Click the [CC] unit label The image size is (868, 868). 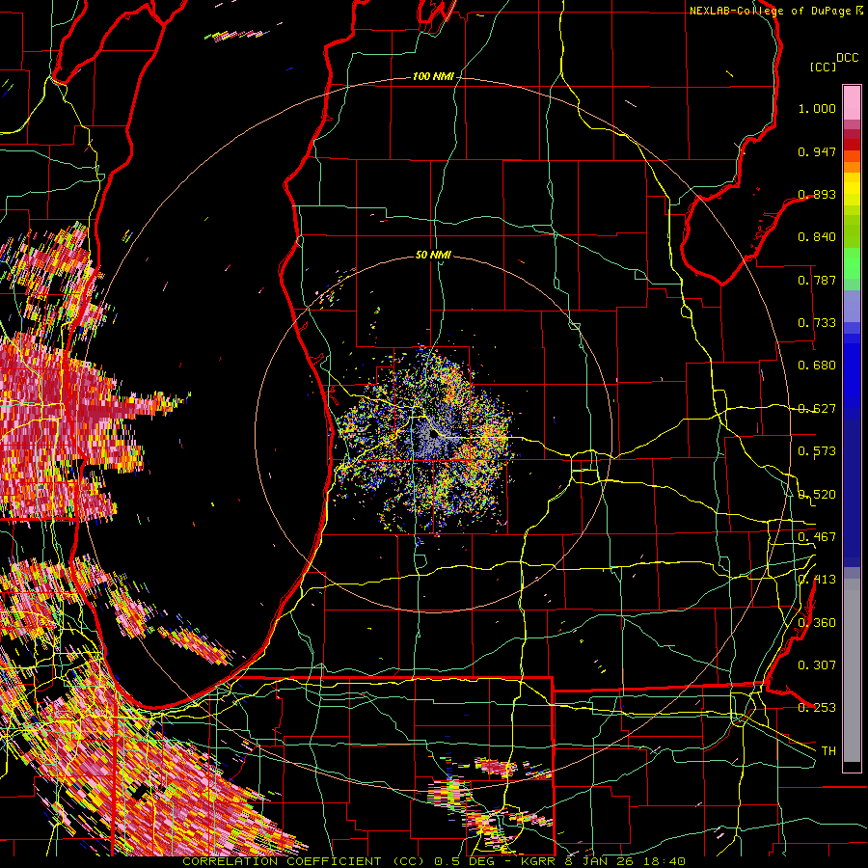(823, 67)
